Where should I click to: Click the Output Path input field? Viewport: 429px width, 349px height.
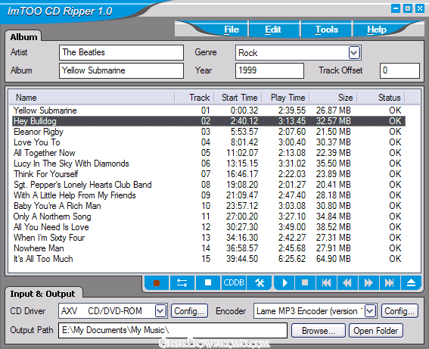click(x=173, y=330)
